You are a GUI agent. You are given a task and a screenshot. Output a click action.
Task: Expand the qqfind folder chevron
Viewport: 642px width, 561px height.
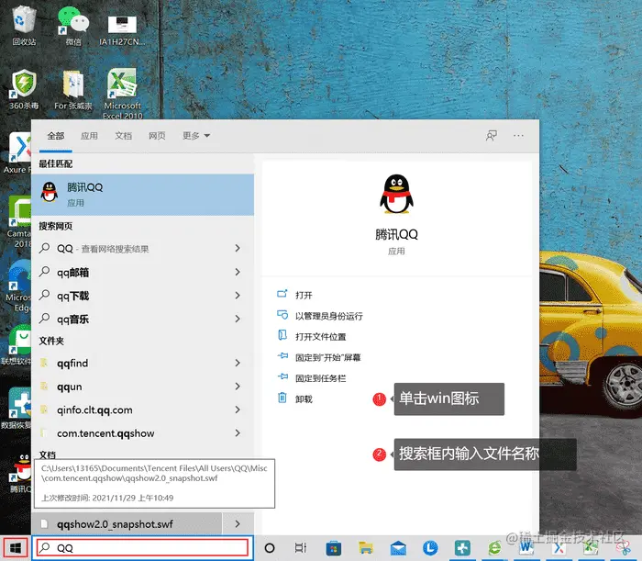coord(238,363)
